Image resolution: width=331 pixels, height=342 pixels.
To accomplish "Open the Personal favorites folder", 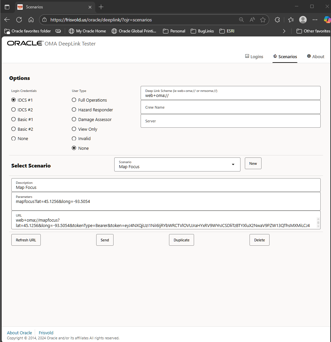I will coord(174,31).
